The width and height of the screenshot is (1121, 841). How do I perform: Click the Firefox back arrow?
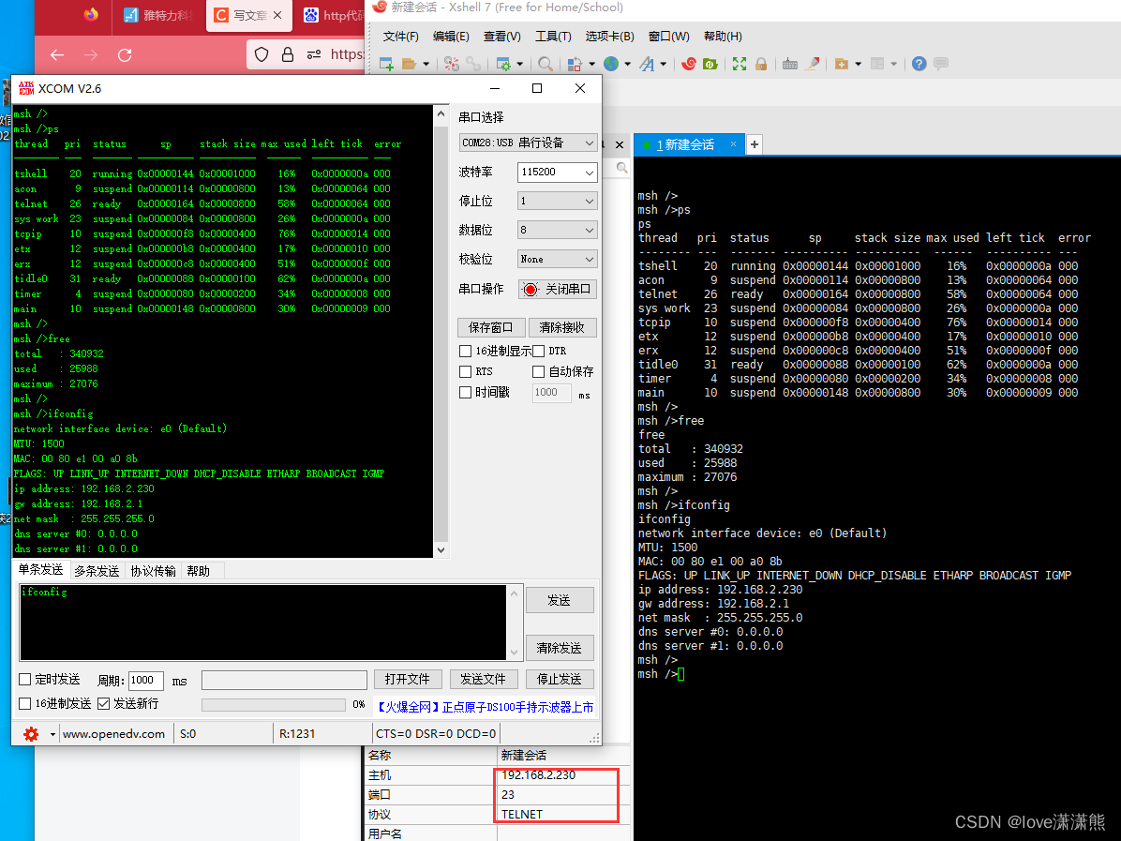[57, 55]
